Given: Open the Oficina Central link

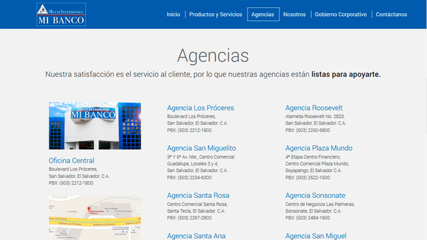Looking at the screenshot, I should coord(71,161).
